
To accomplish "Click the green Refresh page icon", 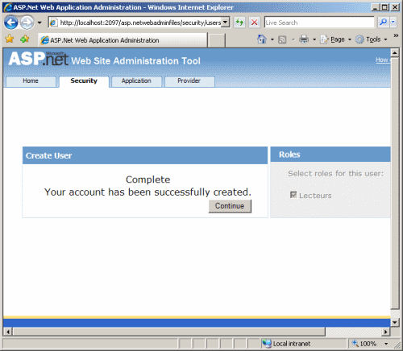I will (x=239, y=23).
